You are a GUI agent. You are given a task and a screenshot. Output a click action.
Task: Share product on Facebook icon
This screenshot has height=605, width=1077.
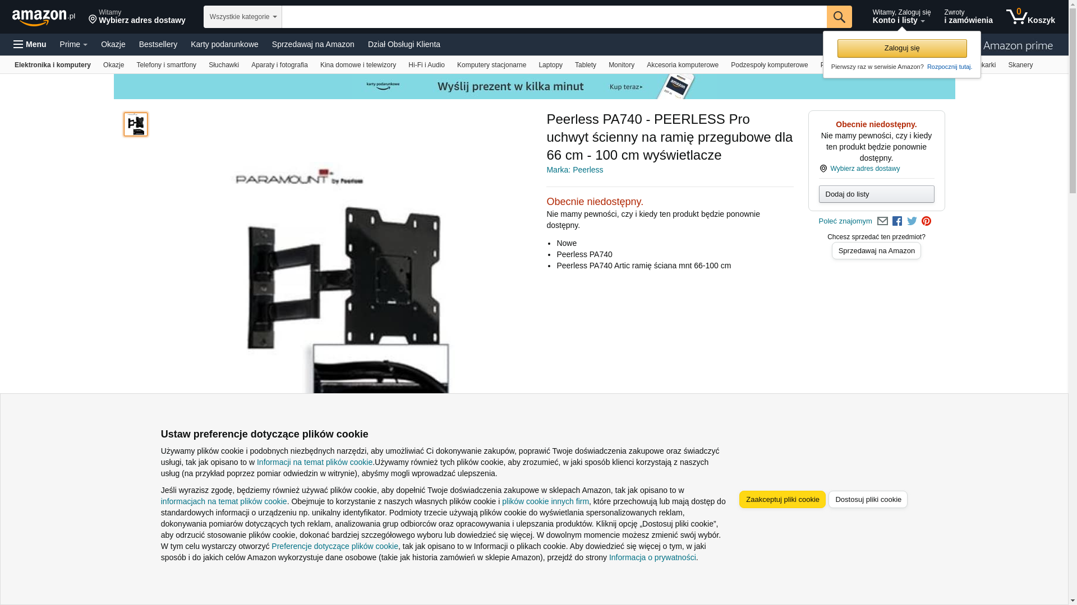pos(897,221)
